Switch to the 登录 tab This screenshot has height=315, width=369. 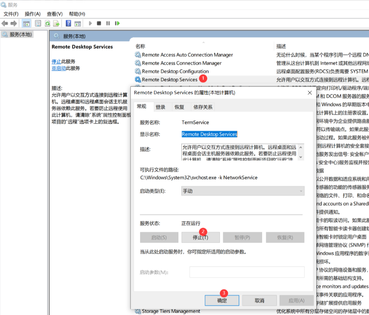coord(160,107)
